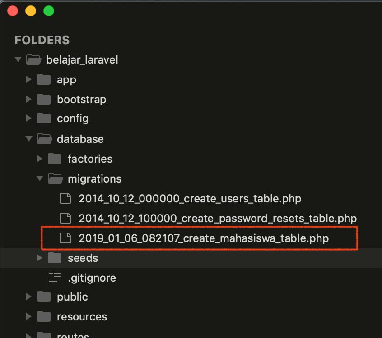Select the .gitignore file
The height and width of the screenshot is (338, 382).
pyautogui.click(x=92, y=278)
